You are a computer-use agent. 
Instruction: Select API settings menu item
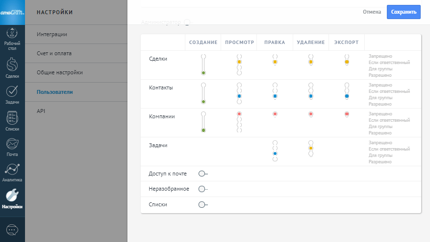(41, 111)
